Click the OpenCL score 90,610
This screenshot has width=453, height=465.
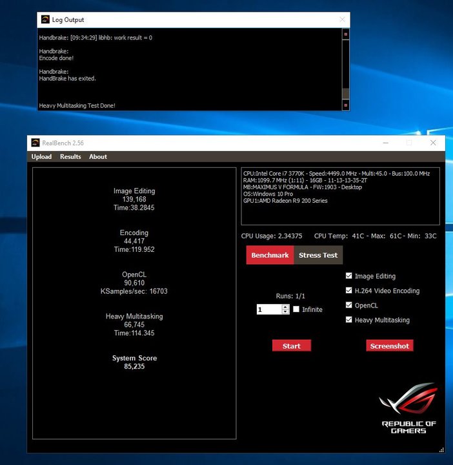pos(134,283)
